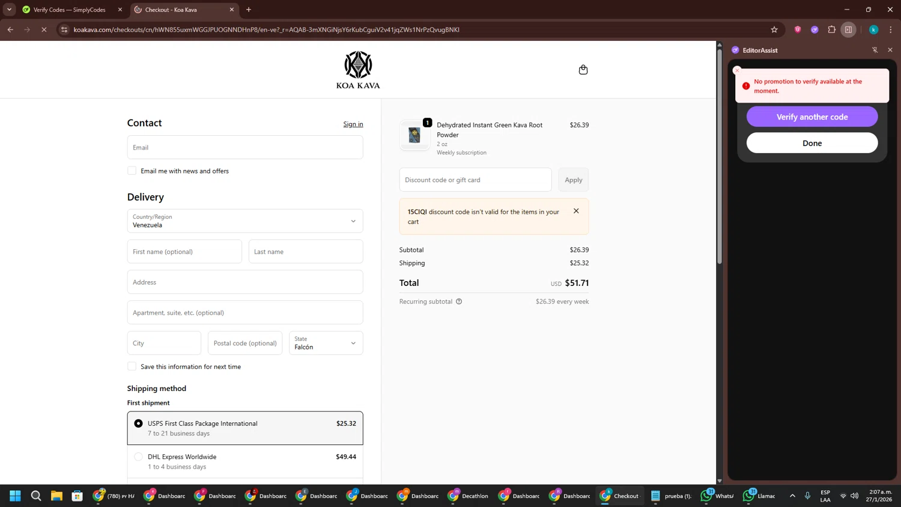The image size is (901, 507).
Task: Click the ESP LAA language indicator
Action: 825,496
